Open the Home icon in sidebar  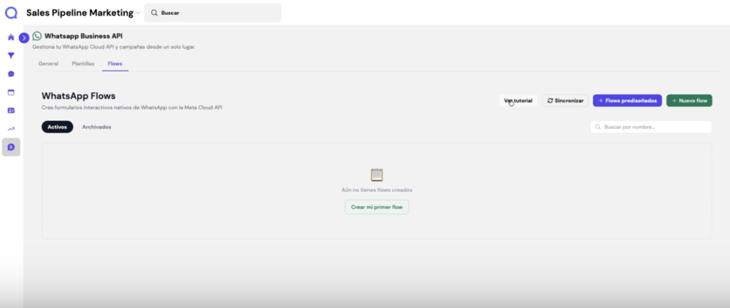point(11,37)
